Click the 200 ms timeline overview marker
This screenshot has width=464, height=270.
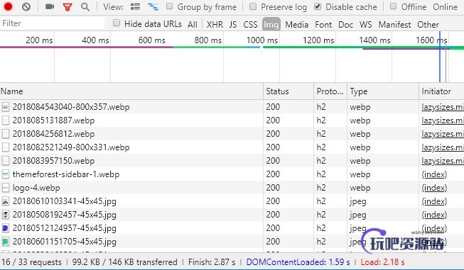pos(39,40)
